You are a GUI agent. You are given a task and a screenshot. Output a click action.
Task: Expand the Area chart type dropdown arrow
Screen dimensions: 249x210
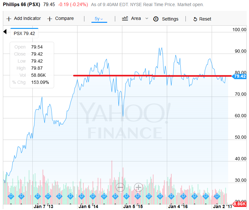point(147,18)
